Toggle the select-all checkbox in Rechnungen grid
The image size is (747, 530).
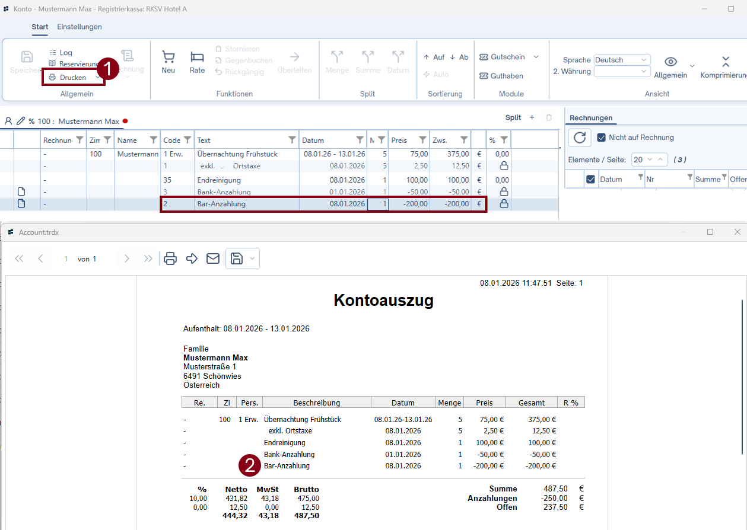590,179
